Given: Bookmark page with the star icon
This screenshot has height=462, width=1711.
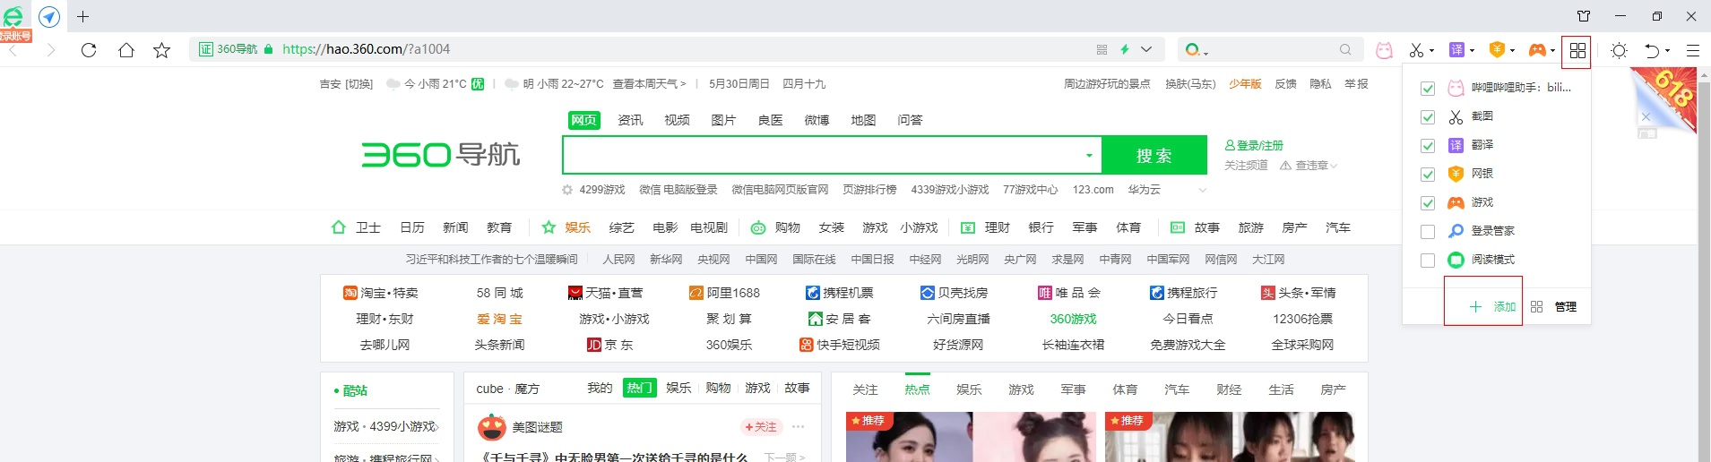Looking at the screenshot, I should pos(161,50).
